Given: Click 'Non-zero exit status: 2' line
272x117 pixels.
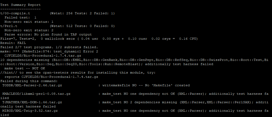Looking at the screenshot, I should (29, 30).
